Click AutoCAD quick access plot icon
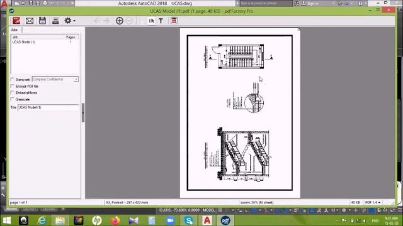The image size is (403, 226). (x=45, y=3)
